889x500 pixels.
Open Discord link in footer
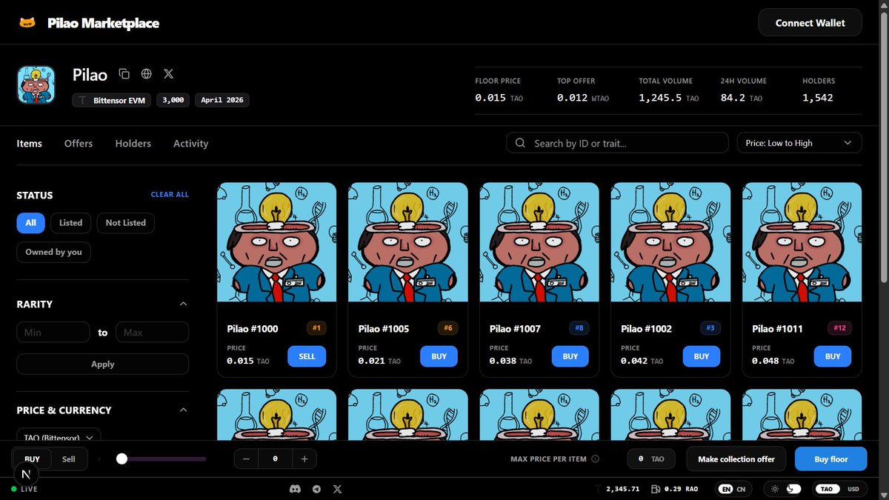coord(296,489)
